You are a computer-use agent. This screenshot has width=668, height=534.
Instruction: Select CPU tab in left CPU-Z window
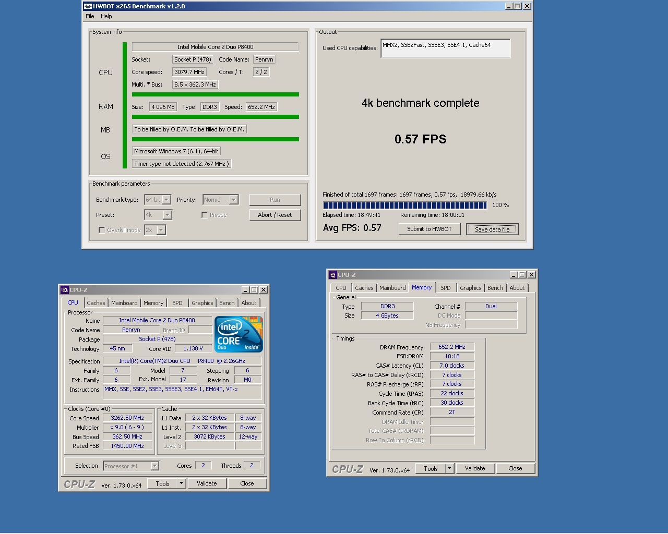[73, 302]
